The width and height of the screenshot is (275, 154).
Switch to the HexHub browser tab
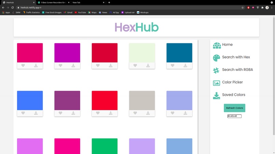coord(17,3)
